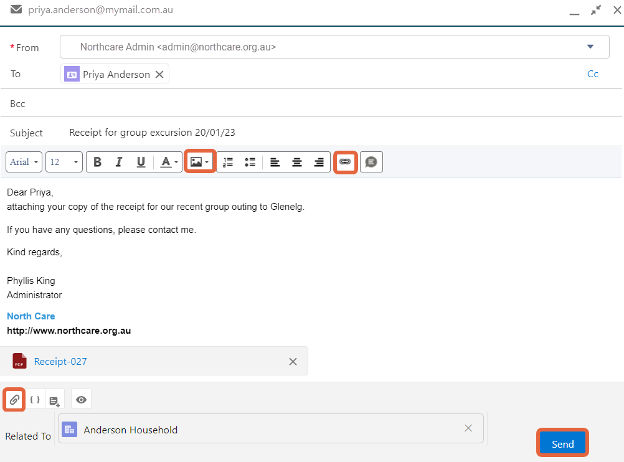
Task: Click the Send button
Action: click(562, 444)
